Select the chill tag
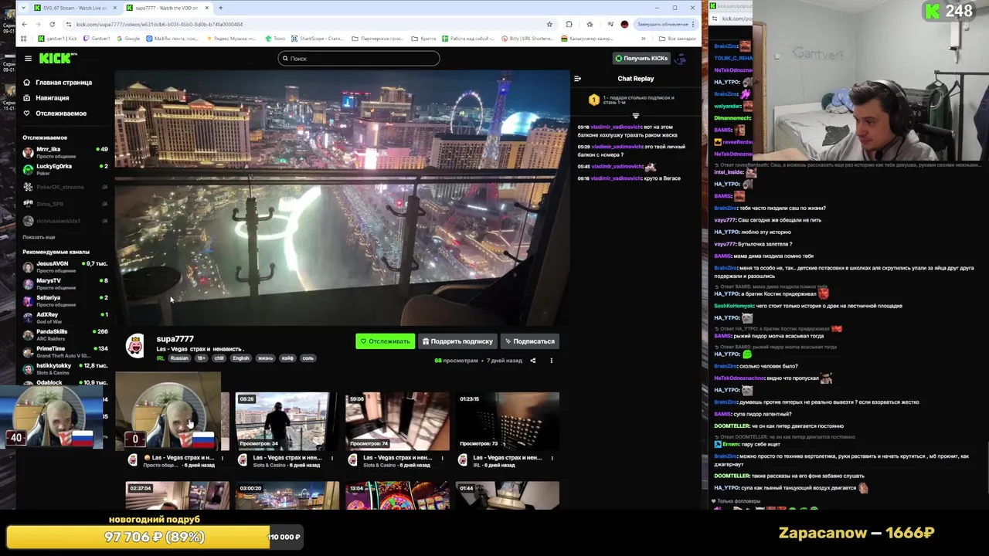This screenshot has width=989, height=556. pyautogui.click(x=219, y=358)
